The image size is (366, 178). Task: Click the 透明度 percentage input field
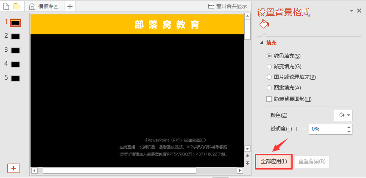(x=327, y=129)
